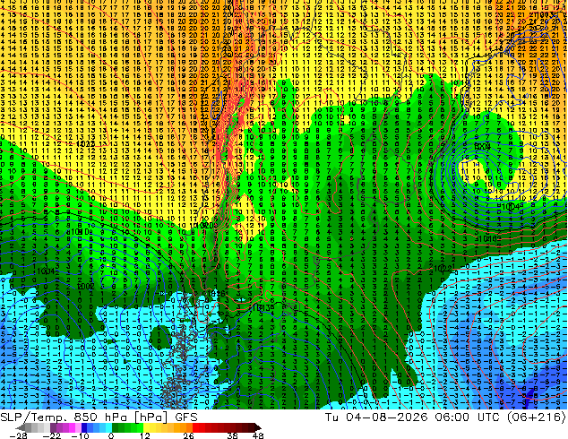Click the 48 color scale label
Viewport: 568px width, 439px height.
tap(258, 435)
